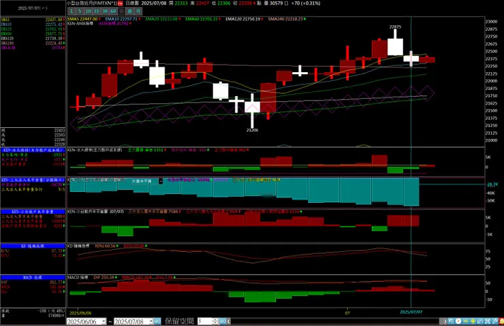Click the KEN-AMA指標 legend label
The height and width of the screenshot is (326, 504).
(80, 23)
